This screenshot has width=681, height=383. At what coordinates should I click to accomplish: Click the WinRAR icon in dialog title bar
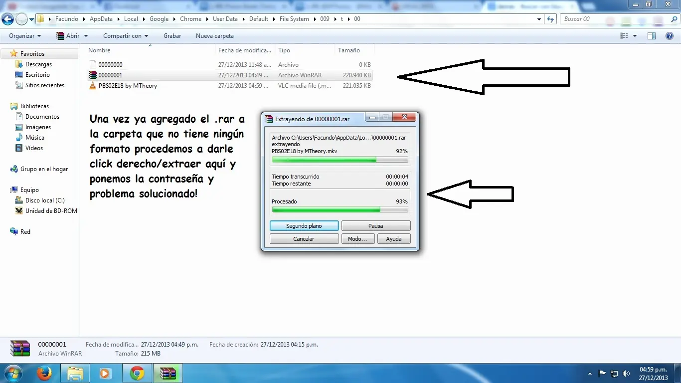tap(269, 119)
